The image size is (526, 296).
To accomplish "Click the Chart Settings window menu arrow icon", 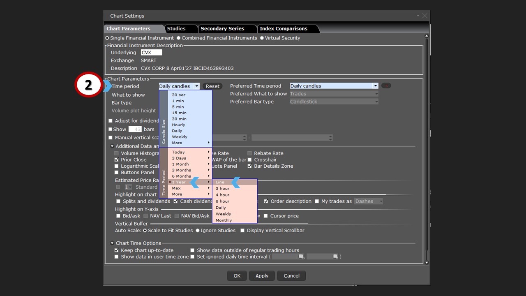I will [x=418, y=16].
